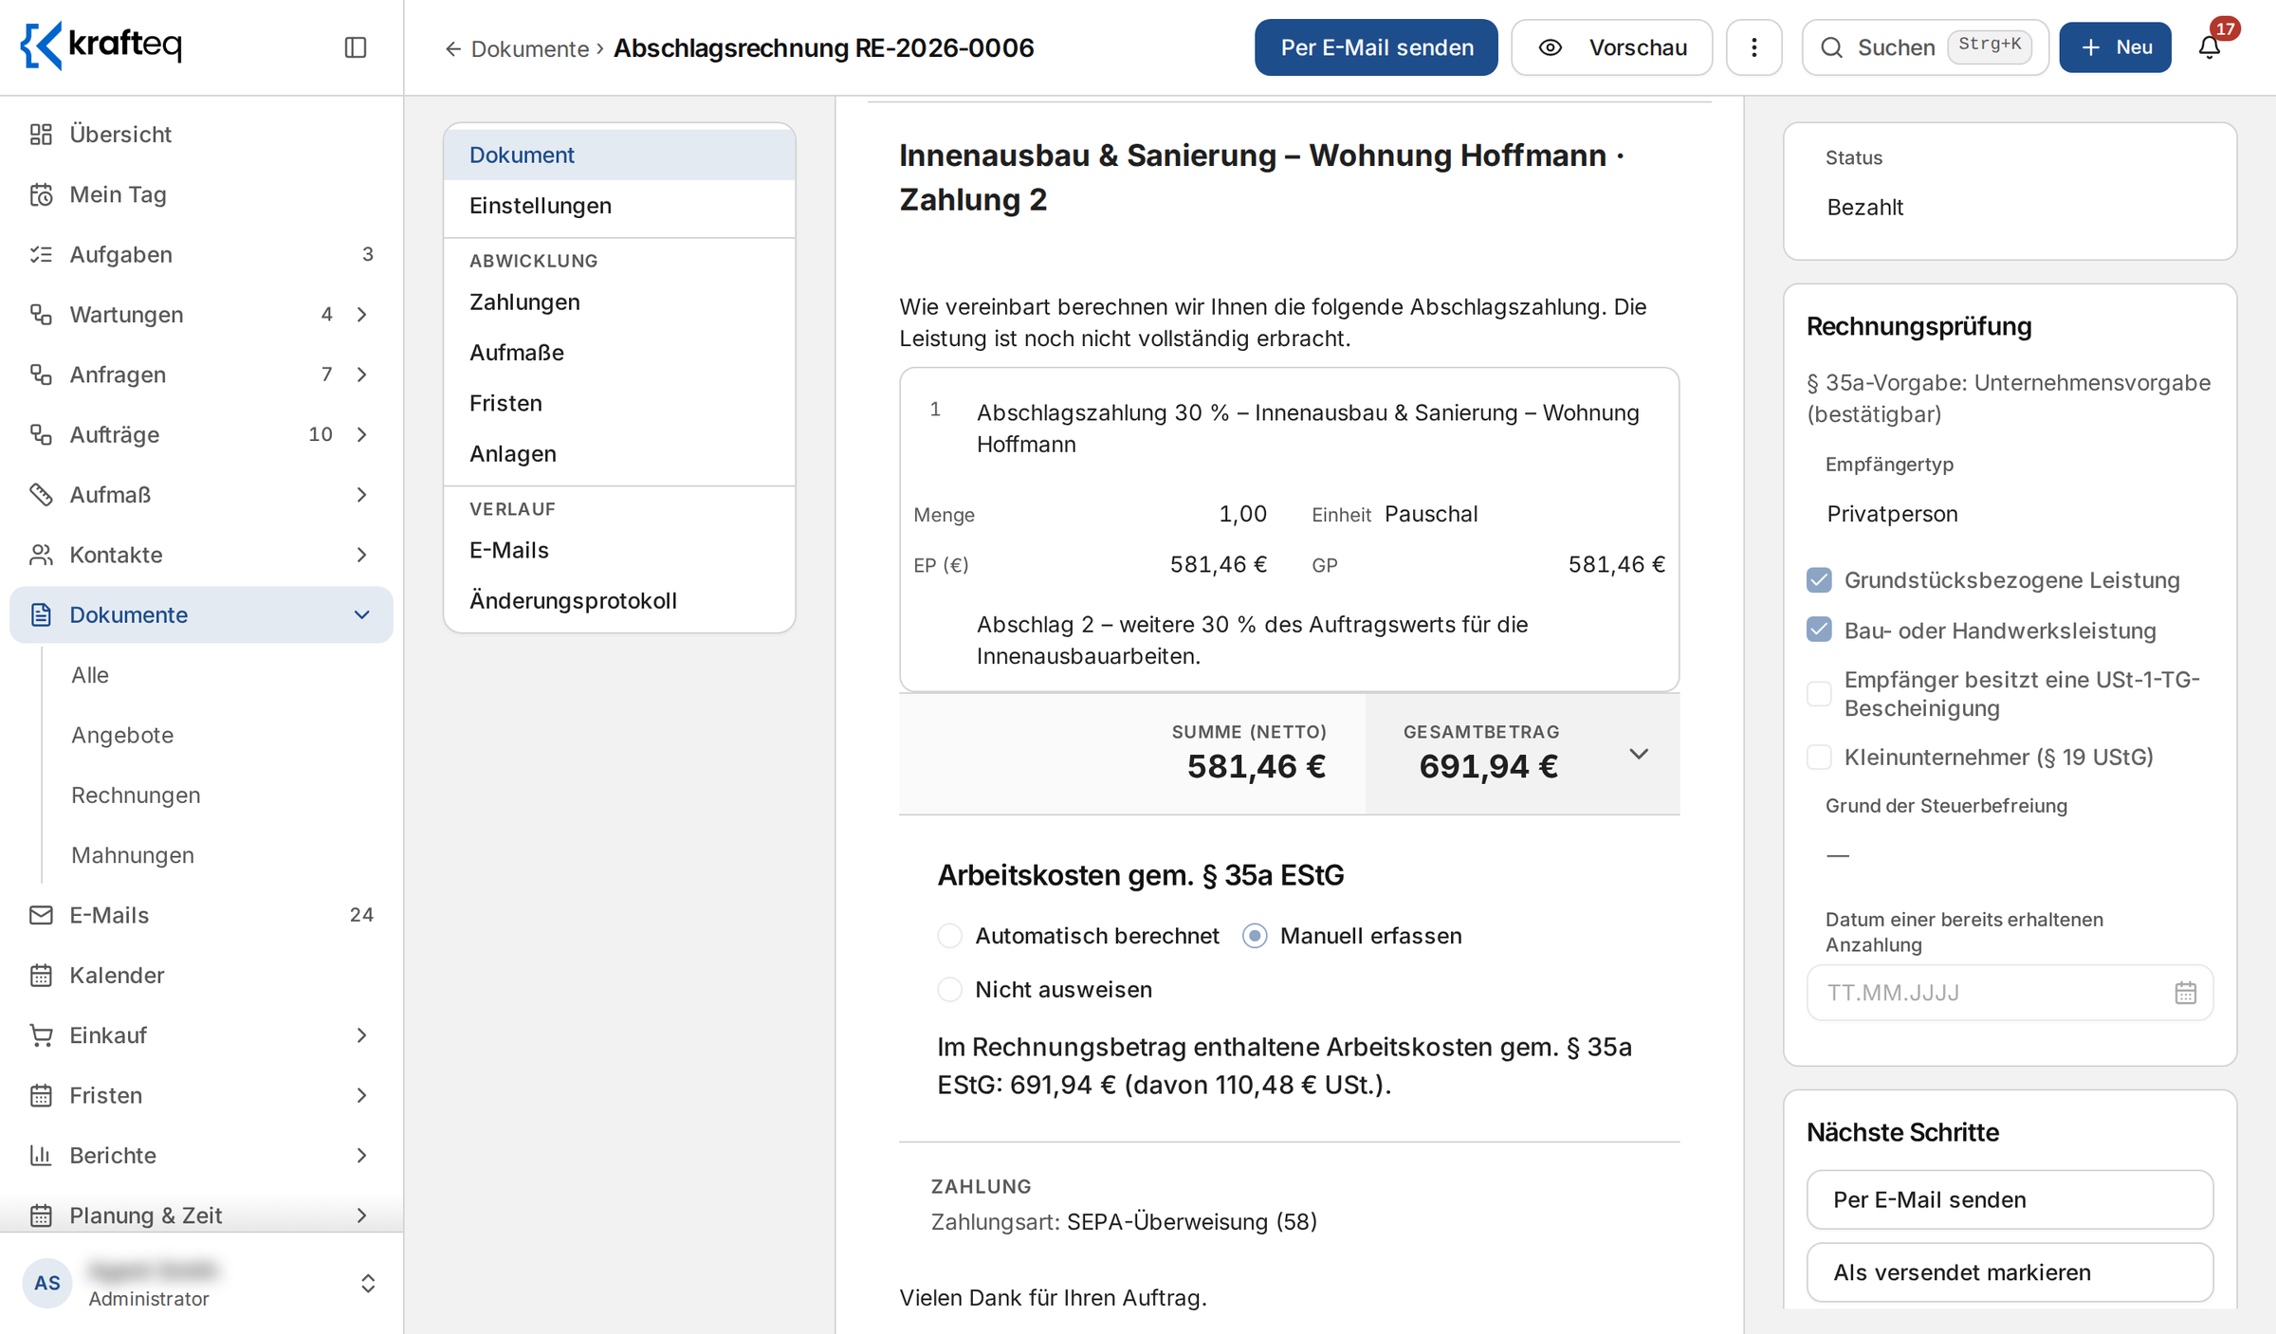The width and height of the screenshot is (2276, 1334).
Task: Open Aufmaß in sidebar
Action: (x=201, y=495)
